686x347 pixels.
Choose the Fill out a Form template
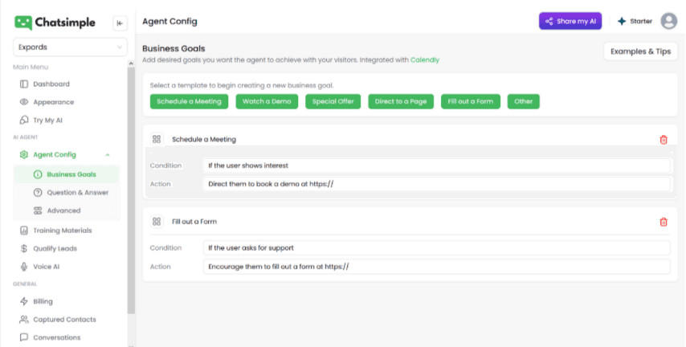coord(470,101)
